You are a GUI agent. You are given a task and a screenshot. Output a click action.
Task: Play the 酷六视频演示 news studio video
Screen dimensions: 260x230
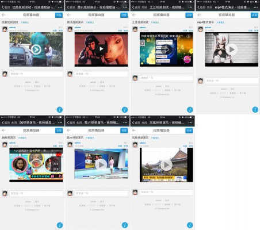101,164
